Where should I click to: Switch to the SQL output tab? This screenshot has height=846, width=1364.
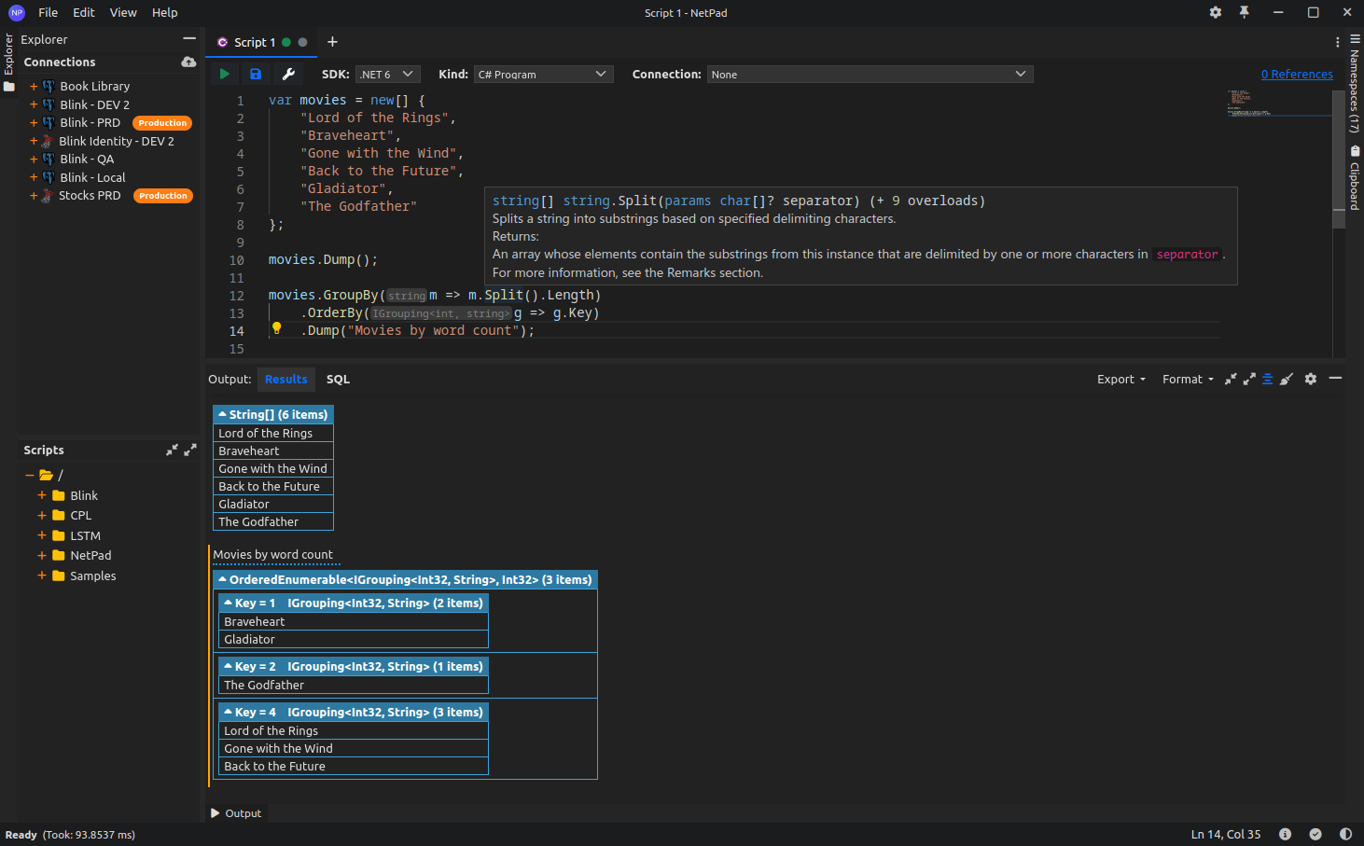tap(338, 379)
